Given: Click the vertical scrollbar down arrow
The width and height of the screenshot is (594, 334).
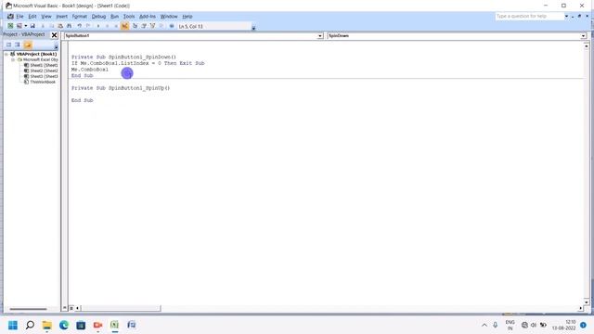Looking at the screenshot, I should (586, 302).
